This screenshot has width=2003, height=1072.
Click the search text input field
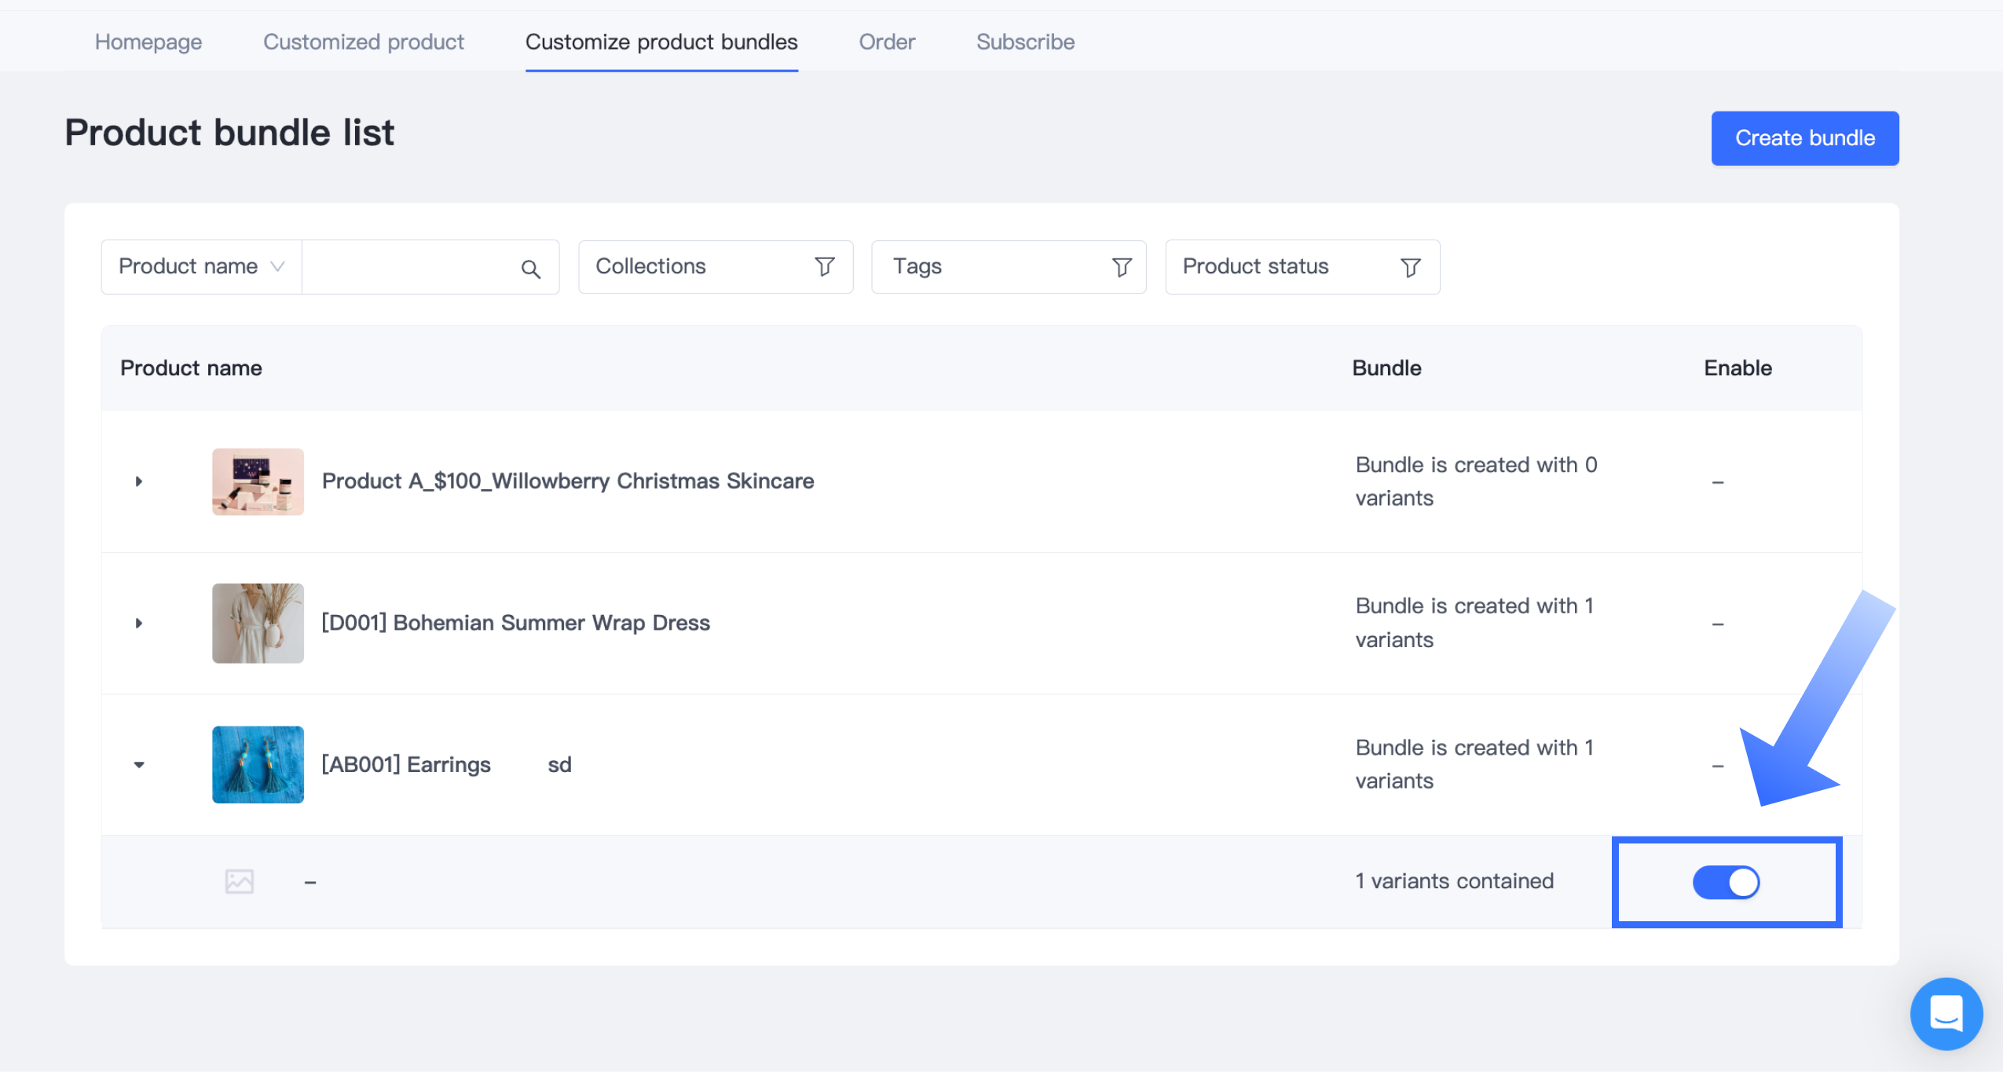(408, 267)
